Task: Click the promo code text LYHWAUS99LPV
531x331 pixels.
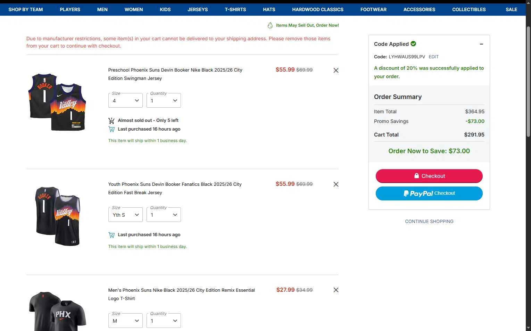Action: 407,57
